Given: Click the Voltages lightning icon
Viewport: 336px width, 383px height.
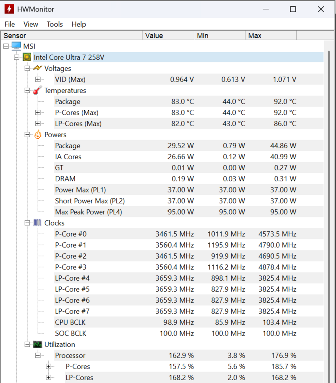Looking at the screenshot, I should [x=38, y=68].
